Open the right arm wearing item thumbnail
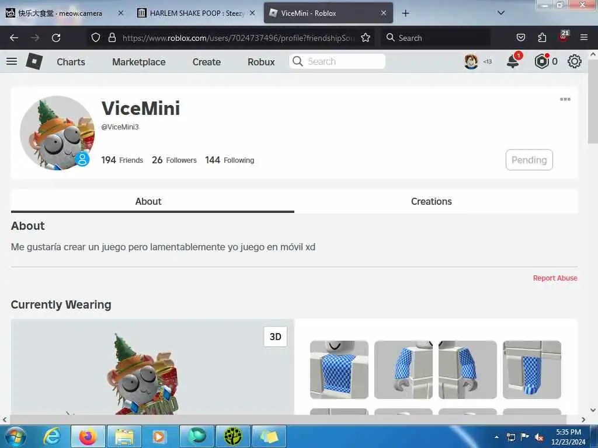 pos(404,369)
